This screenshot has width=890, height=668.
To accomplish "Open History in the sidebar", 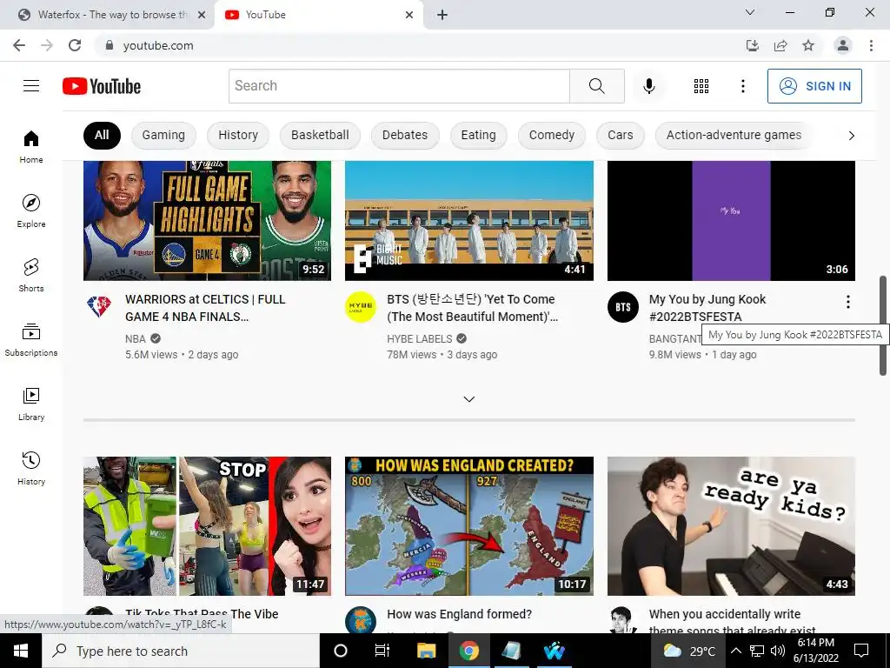I will click(31, 468).
